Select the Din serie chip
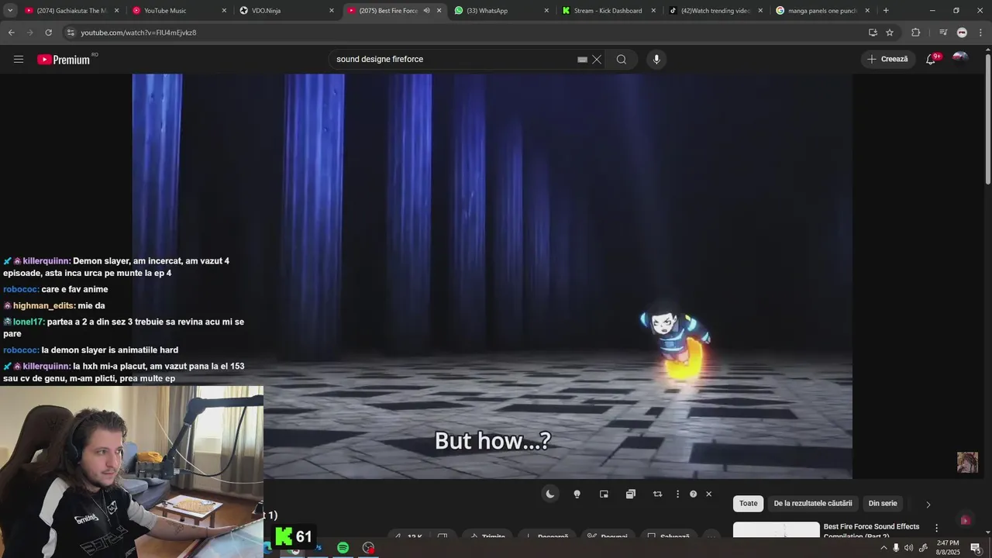This screenshot has width=992, height=558. click(883, 504)
